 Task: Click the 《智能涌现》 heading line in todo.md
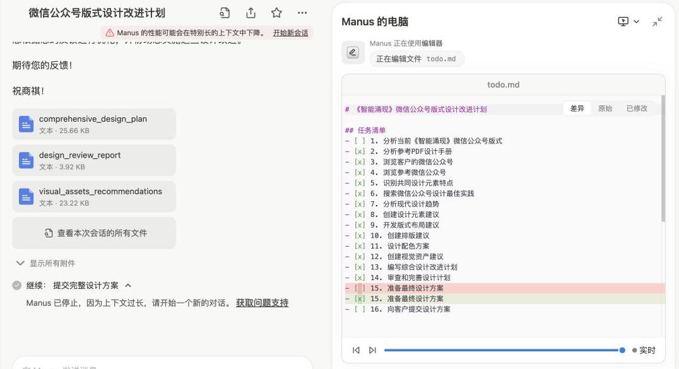tap(416, 109)
